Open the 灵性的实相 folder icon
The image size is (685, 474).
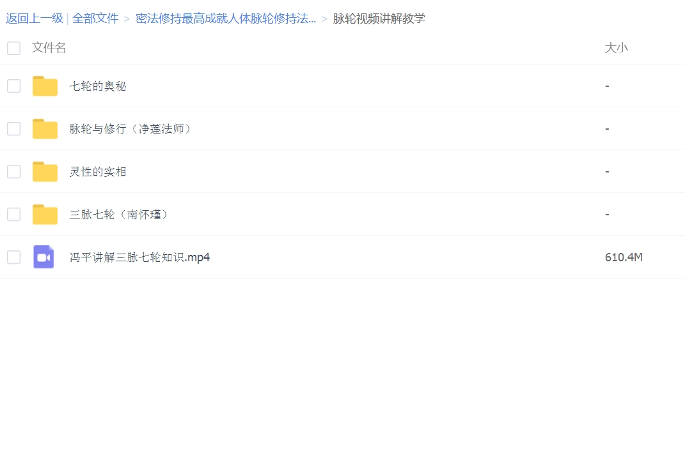(45, 172)
